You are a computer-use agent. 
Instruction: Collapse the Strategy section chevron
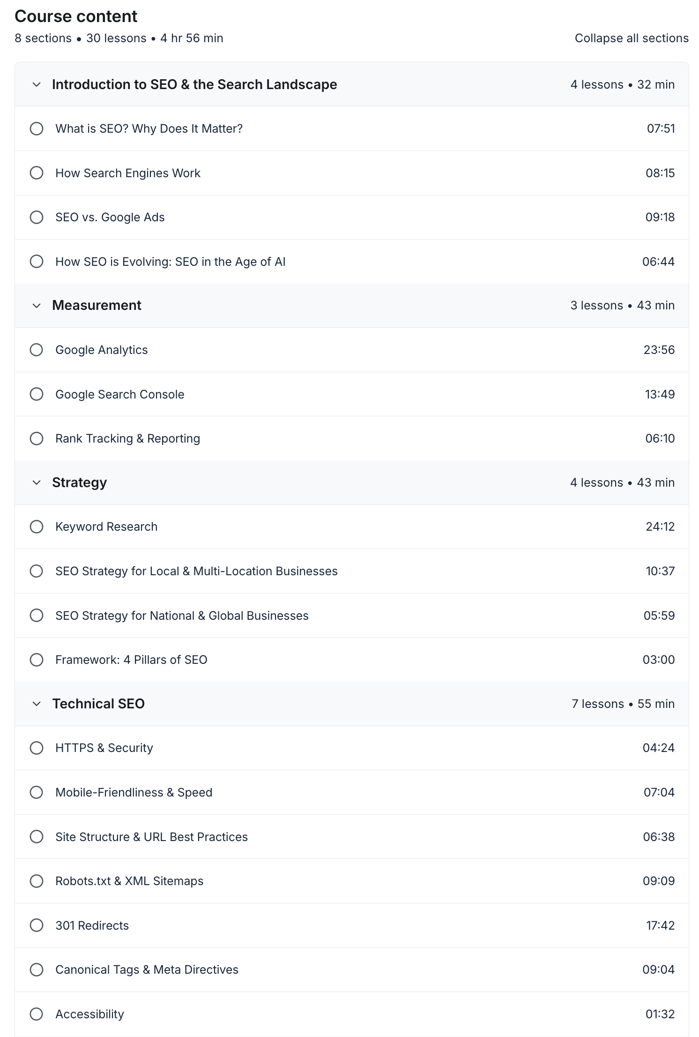(x=37, y=483)
